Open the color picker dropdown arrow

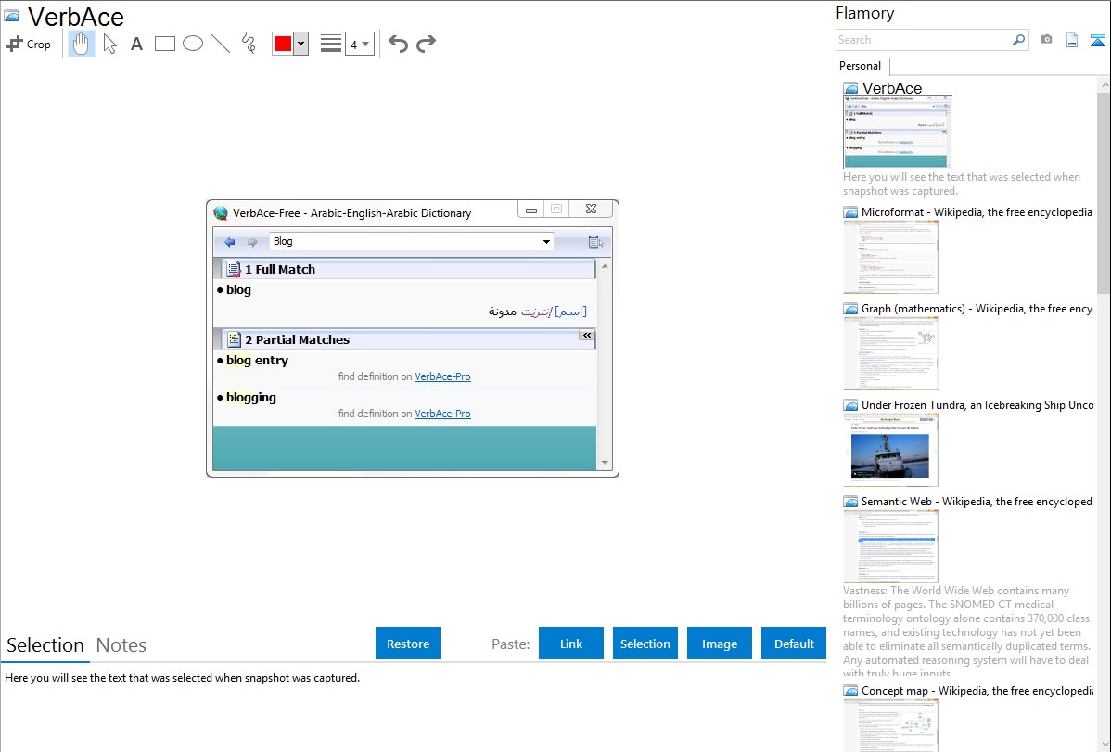pyautogui.click(x=301, y=44)
